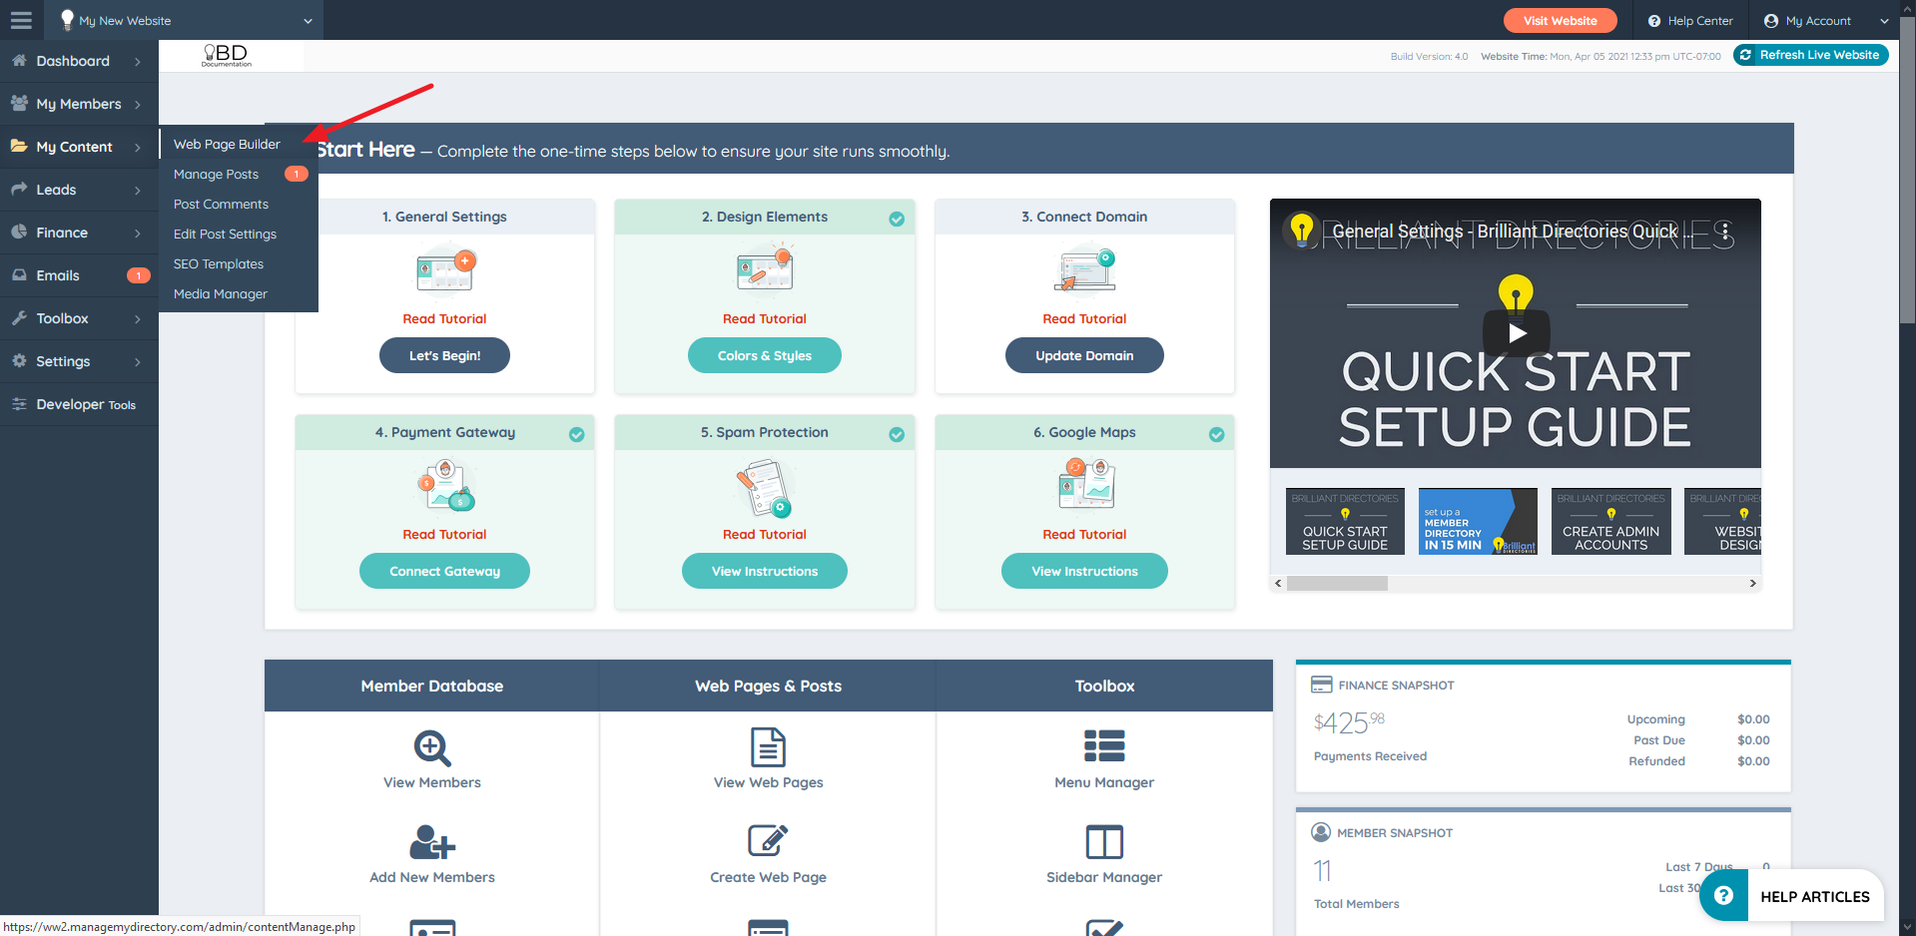Select Member Directory in 15 Min thumbnail

(x=1478, y=521)
